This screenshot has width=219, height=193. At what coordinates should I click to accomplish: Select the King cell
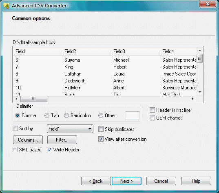69,67
